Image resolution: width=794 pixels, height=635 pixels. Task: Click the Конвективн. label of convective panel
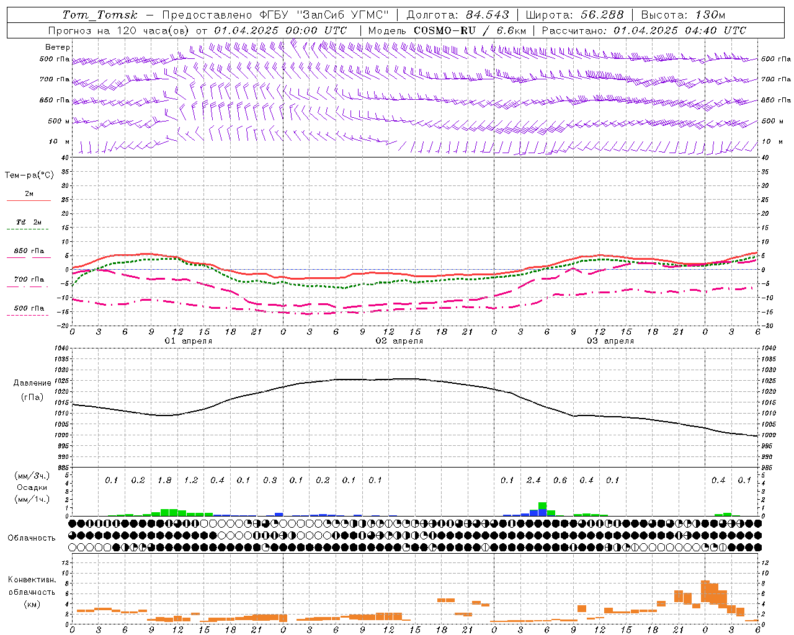(32, 580)
